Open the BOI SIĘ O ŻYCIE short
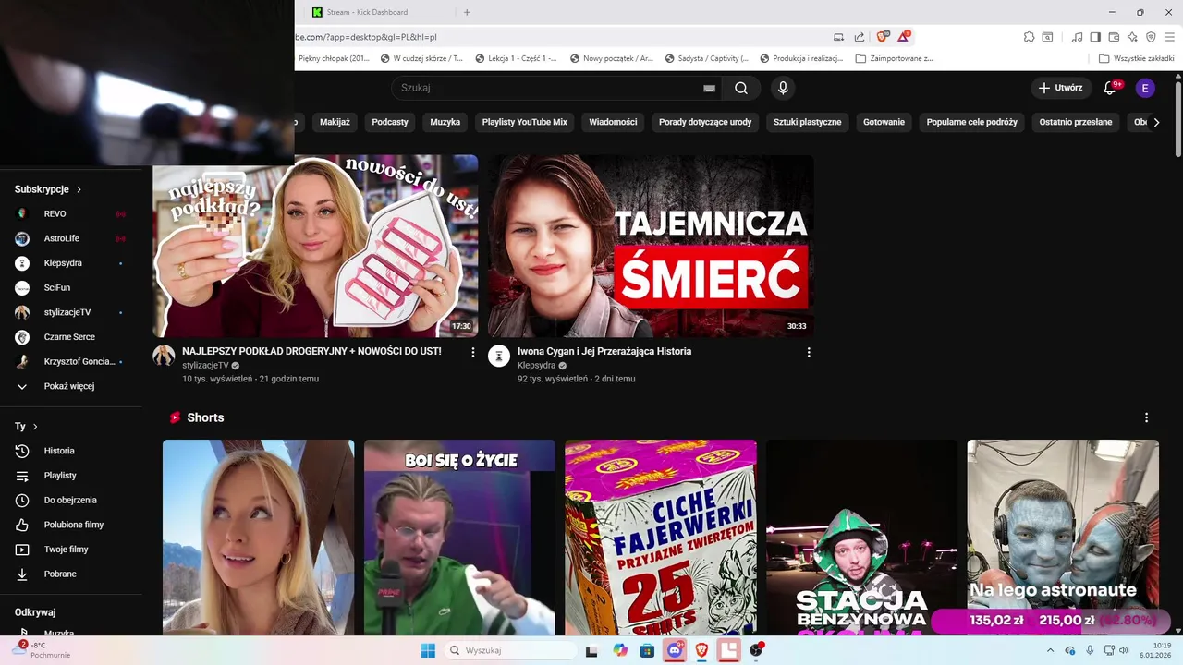The height and width of the screenshot is (665, 1183). click(459, 537)
